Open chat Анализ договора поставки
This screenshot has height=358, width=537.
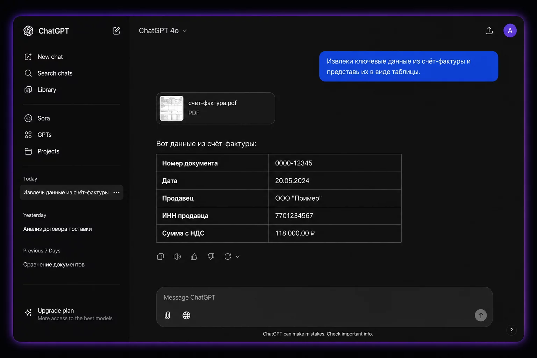coord(58,229)
